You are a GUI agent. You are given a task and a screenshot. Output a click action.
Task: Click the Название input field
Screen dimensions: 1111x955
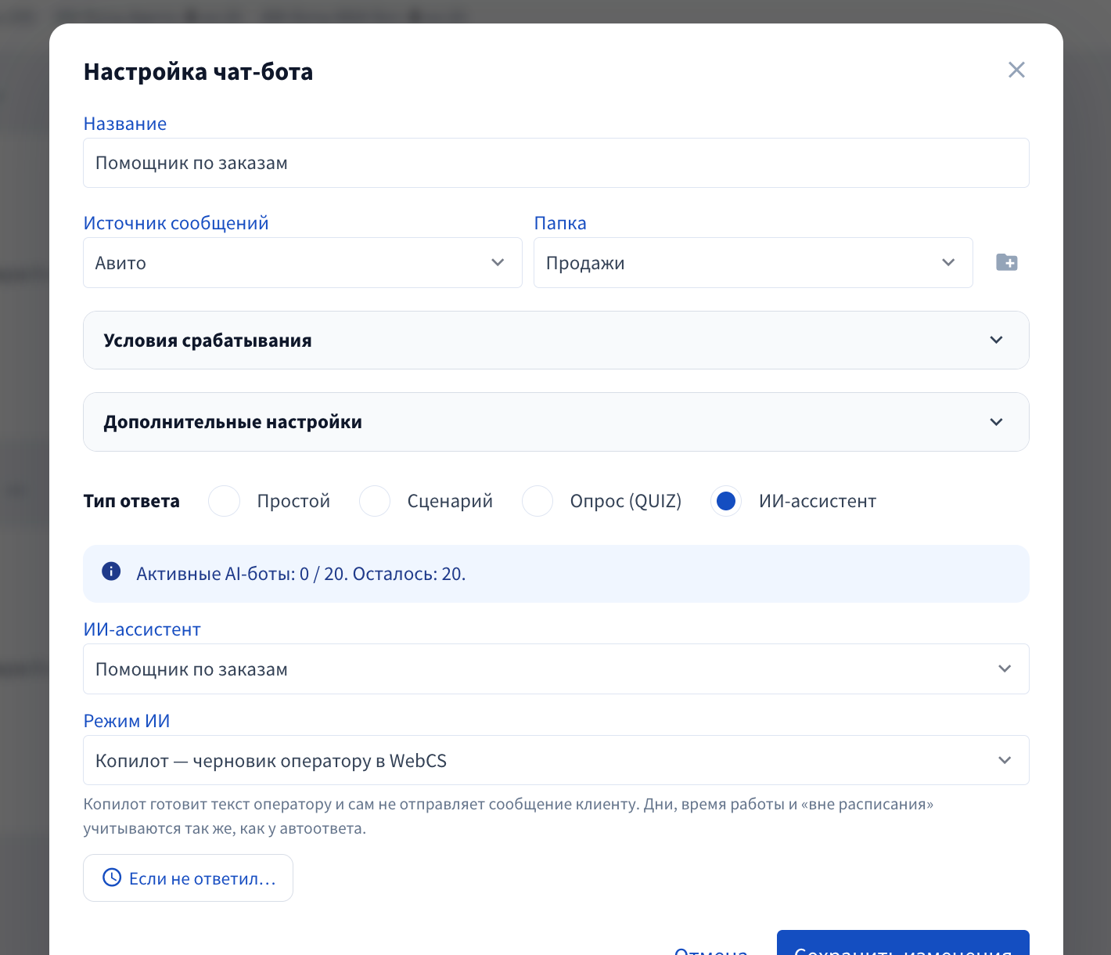[x=556, y=163]
